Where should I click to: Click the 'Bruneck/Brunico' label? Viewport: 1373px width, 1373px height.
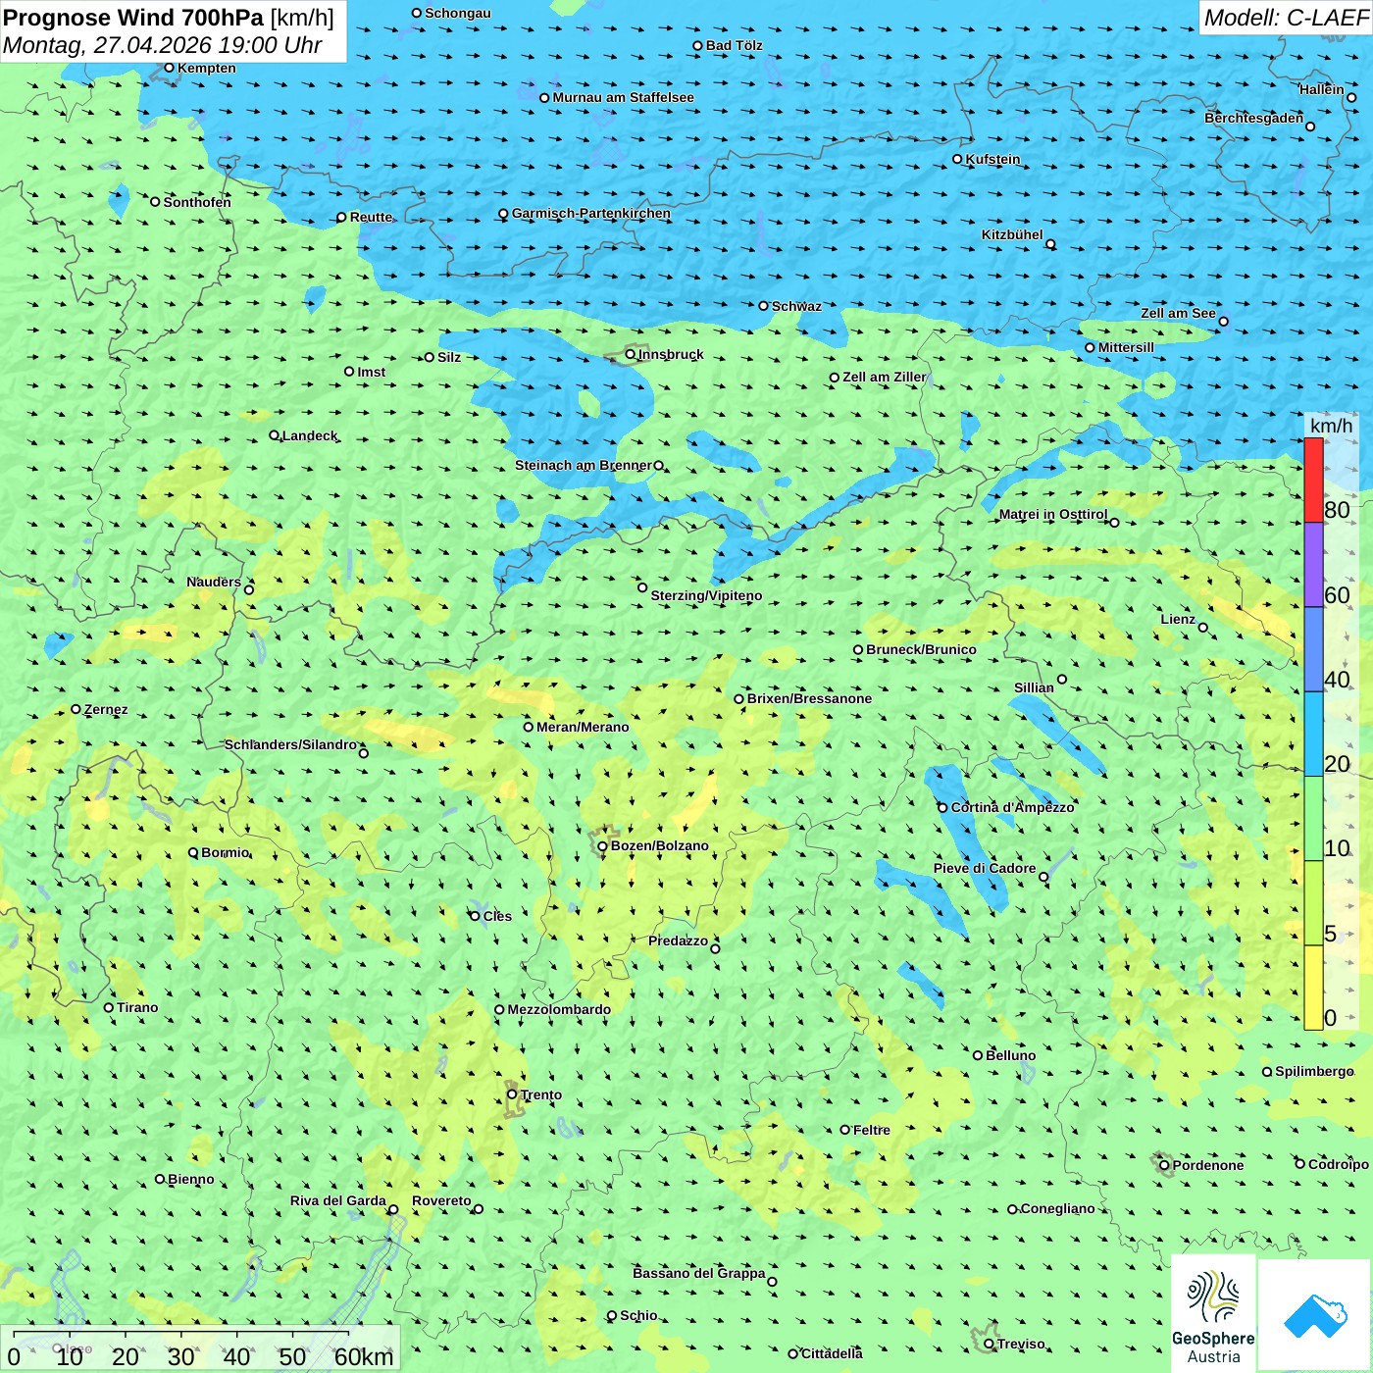click(922, 649)
